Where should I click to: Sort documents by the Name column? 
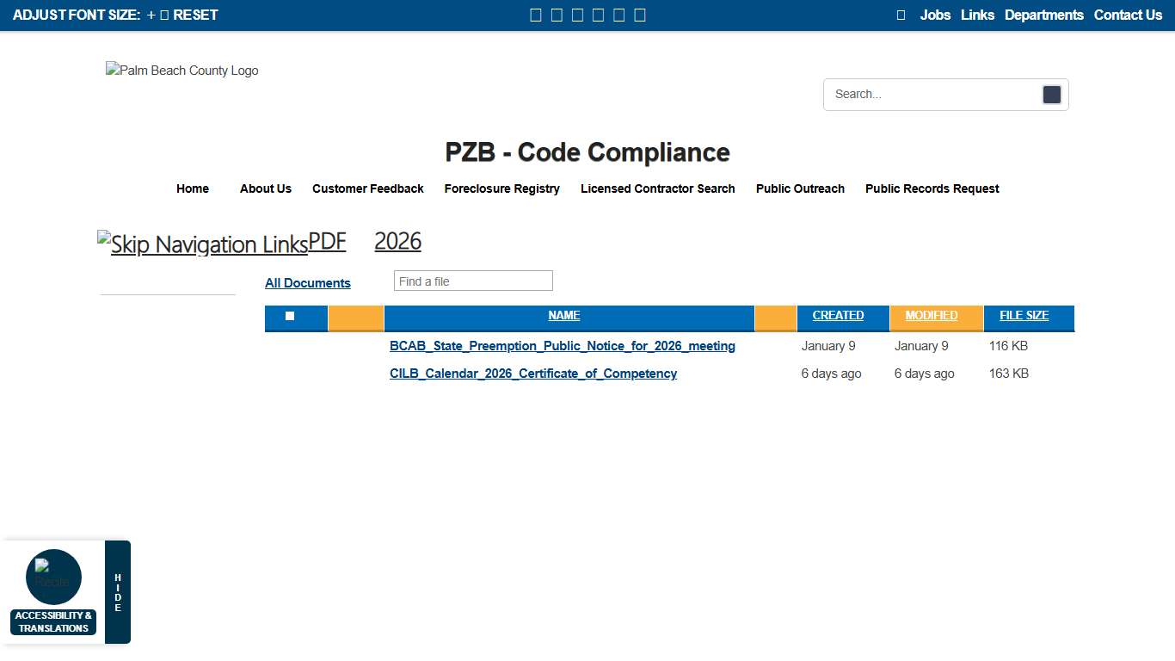563,316
